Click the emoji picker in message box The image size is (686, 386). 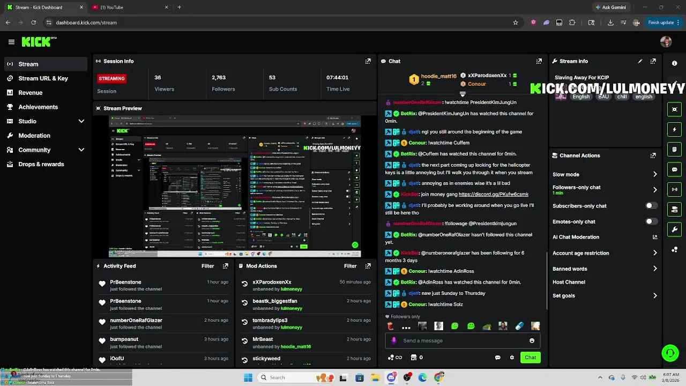[532, 340]
